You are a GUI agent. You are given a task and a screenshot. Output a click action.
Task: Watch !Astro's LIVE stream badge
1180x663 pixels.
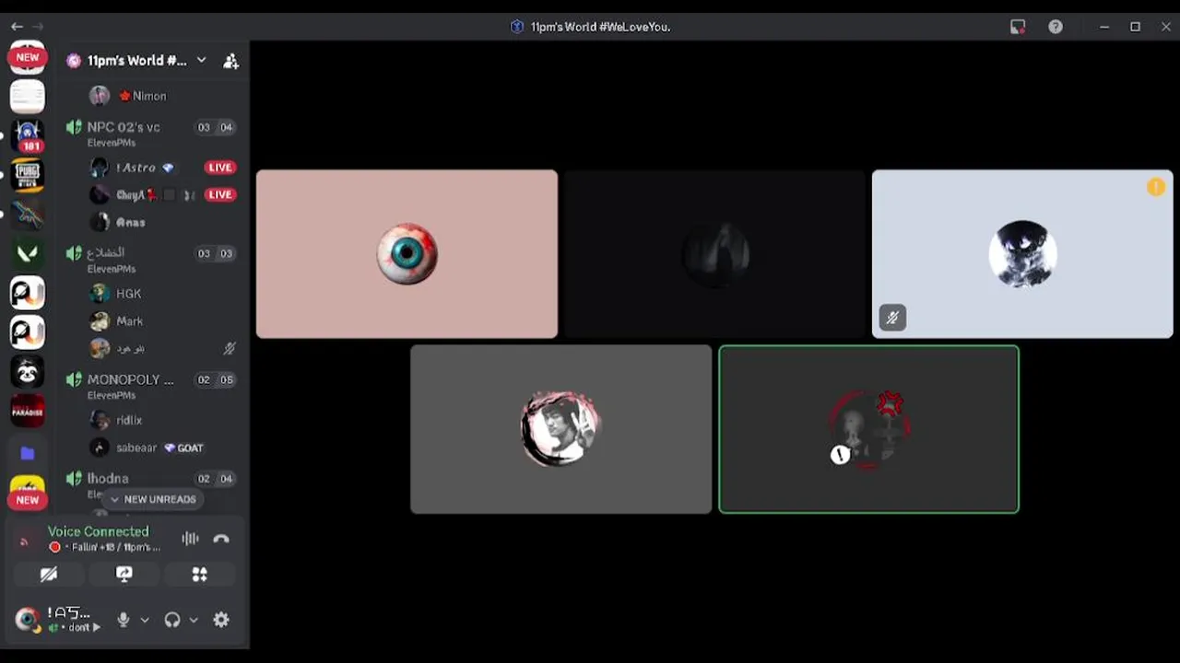click(219, 168)
